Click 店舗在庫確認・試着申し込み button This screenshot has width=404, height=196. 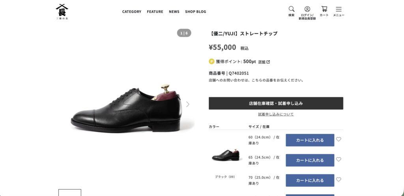tap(276, 103)
